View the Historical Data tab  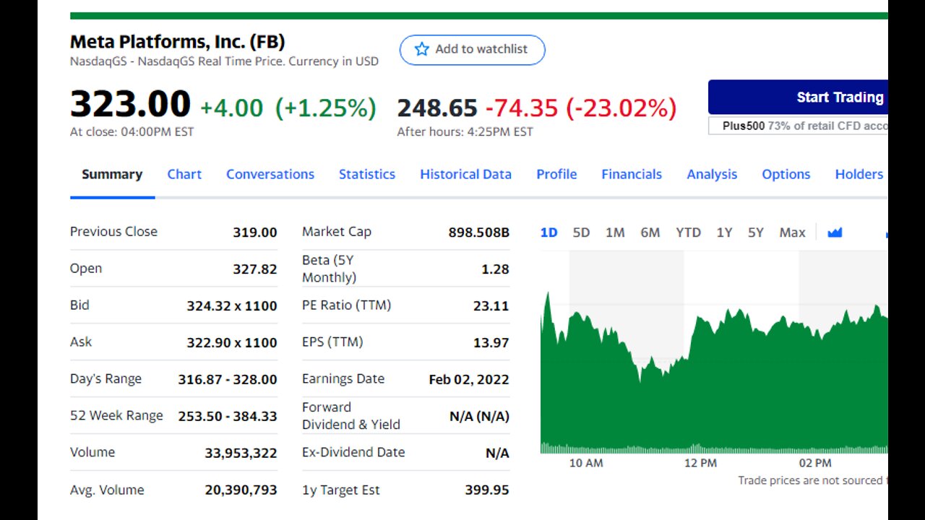click(x=465, y=174)
